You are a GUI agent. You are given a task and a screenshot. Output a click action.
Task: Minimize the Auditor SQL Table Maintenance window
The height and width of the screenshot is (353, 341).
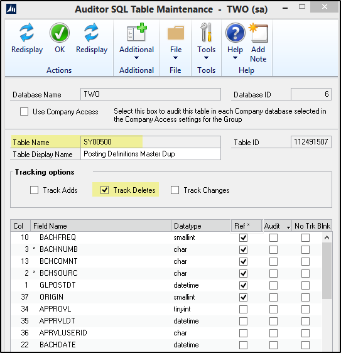coord(285,9)
